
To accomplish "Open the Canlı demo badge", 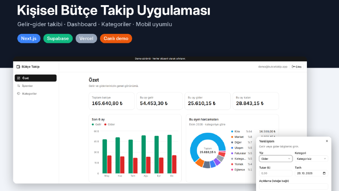I will tap(116, 39).
